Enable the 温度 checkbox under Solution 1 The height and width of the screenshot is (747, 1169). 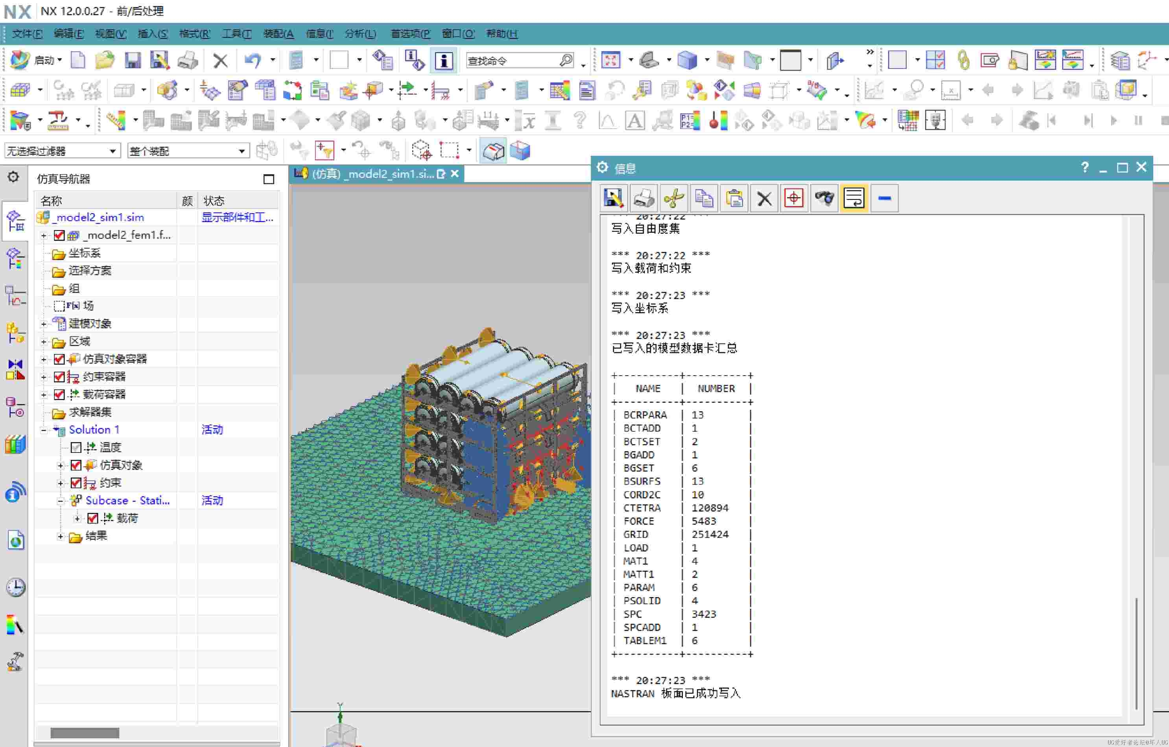pyautogui.click(x=76, y=448)
